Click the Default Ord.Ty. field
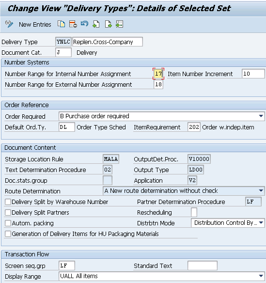Image resolution: width=266 pixels, height=283 pixels. [x=66, y=127]
